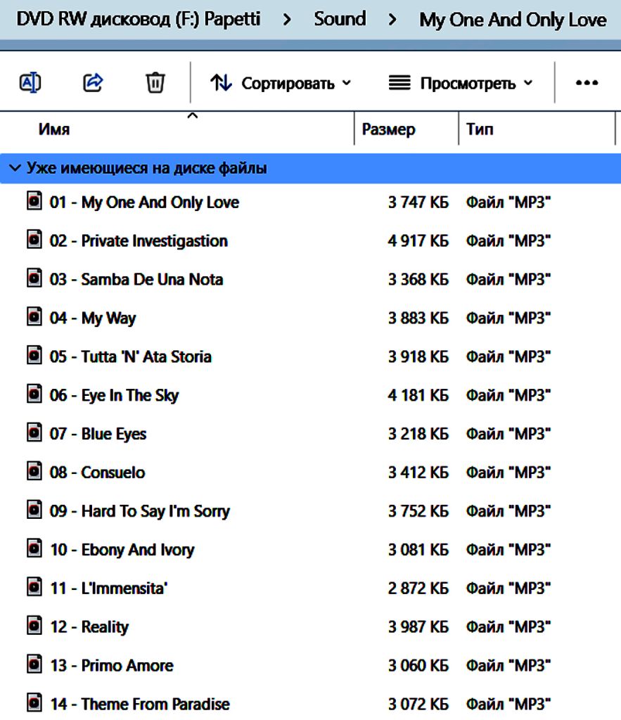Screen dimensions: 621x720
Task: Click the 3 752 КБ size value
Action: click(418, 511)
